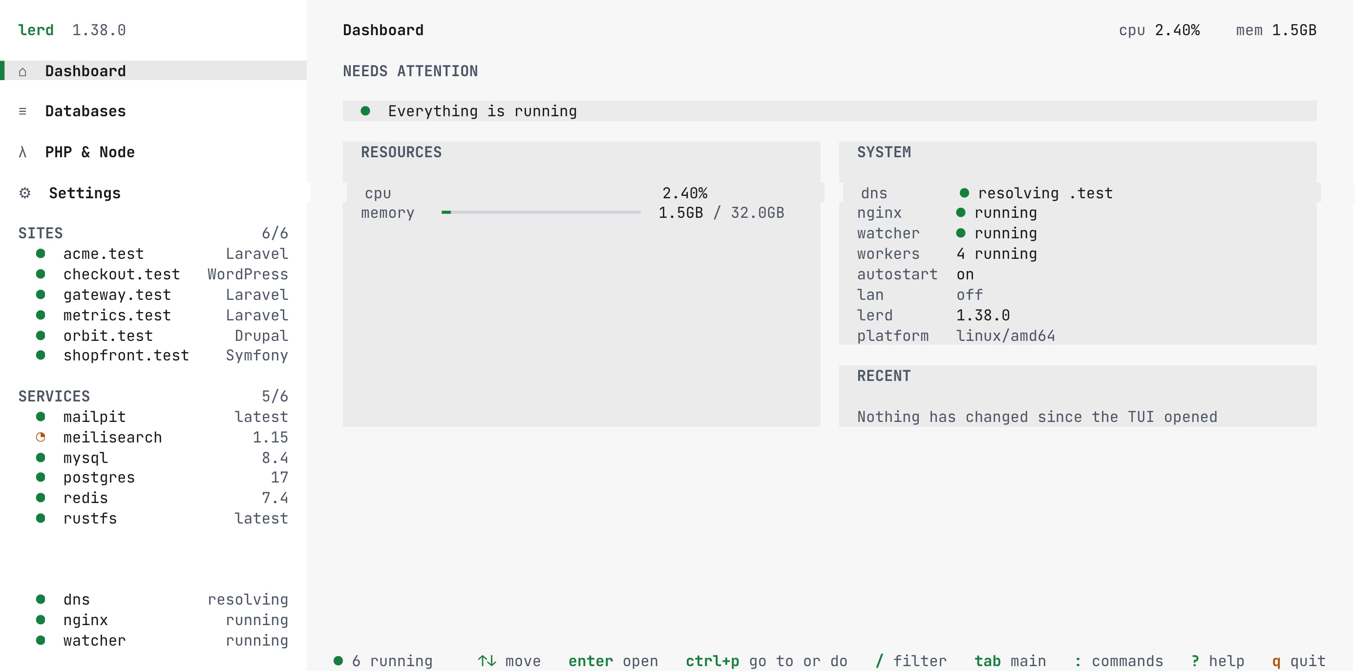Click the 'q quit' shortcut hint
This screenshot has height=672, width=1355.
point(1299,661)
